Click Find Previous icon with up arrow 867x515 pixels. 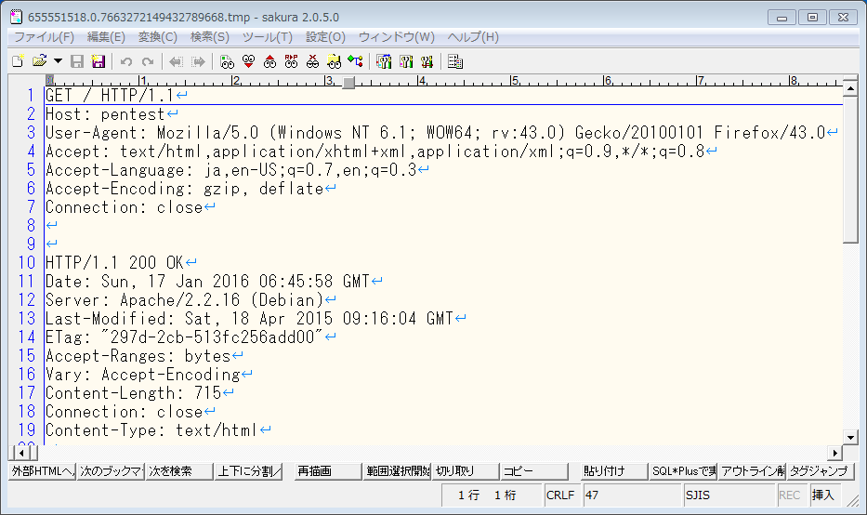(x=269, y=61)
